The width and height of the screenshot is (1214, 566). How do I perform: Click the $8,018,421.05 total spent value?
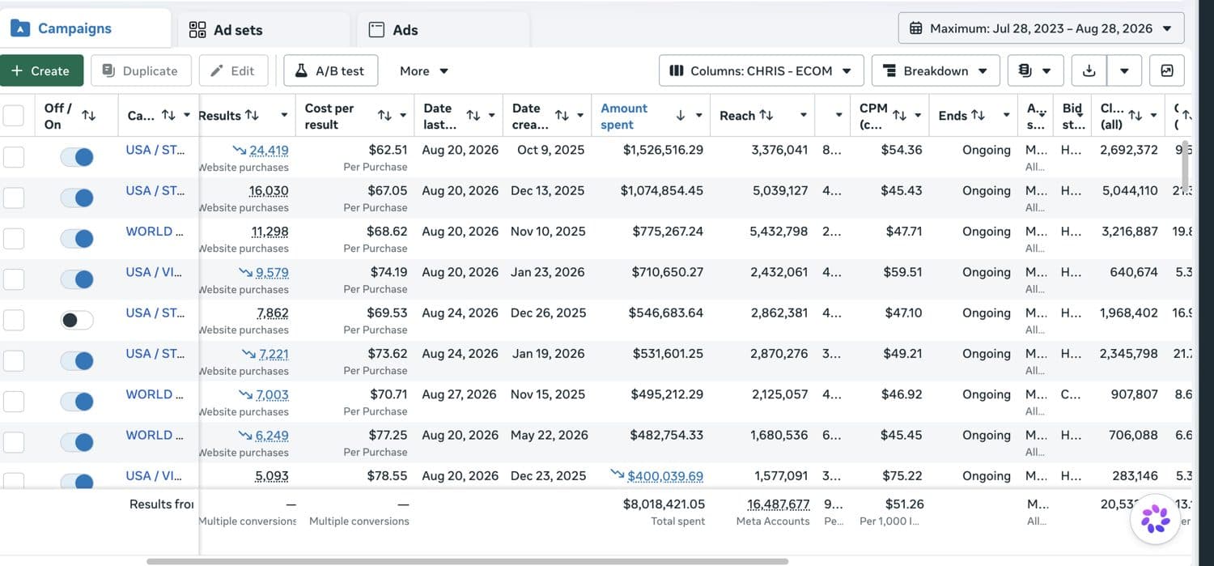(x=664, y=504)
